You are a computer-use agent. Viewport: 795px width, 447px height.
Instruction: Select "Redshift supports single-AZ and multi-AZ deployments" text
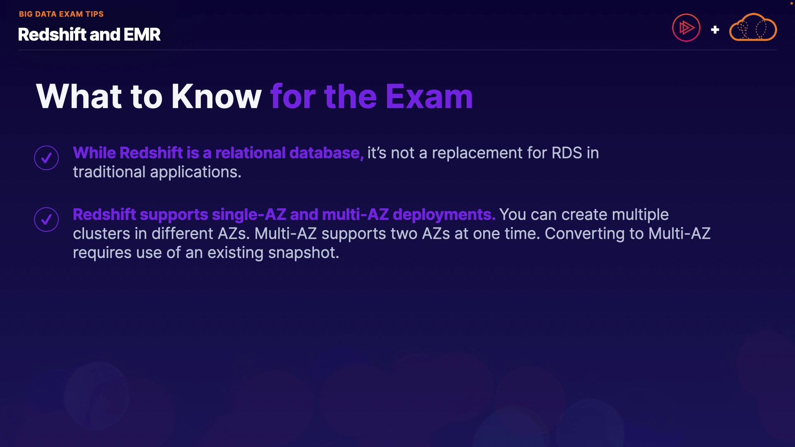tap(284, 215)
